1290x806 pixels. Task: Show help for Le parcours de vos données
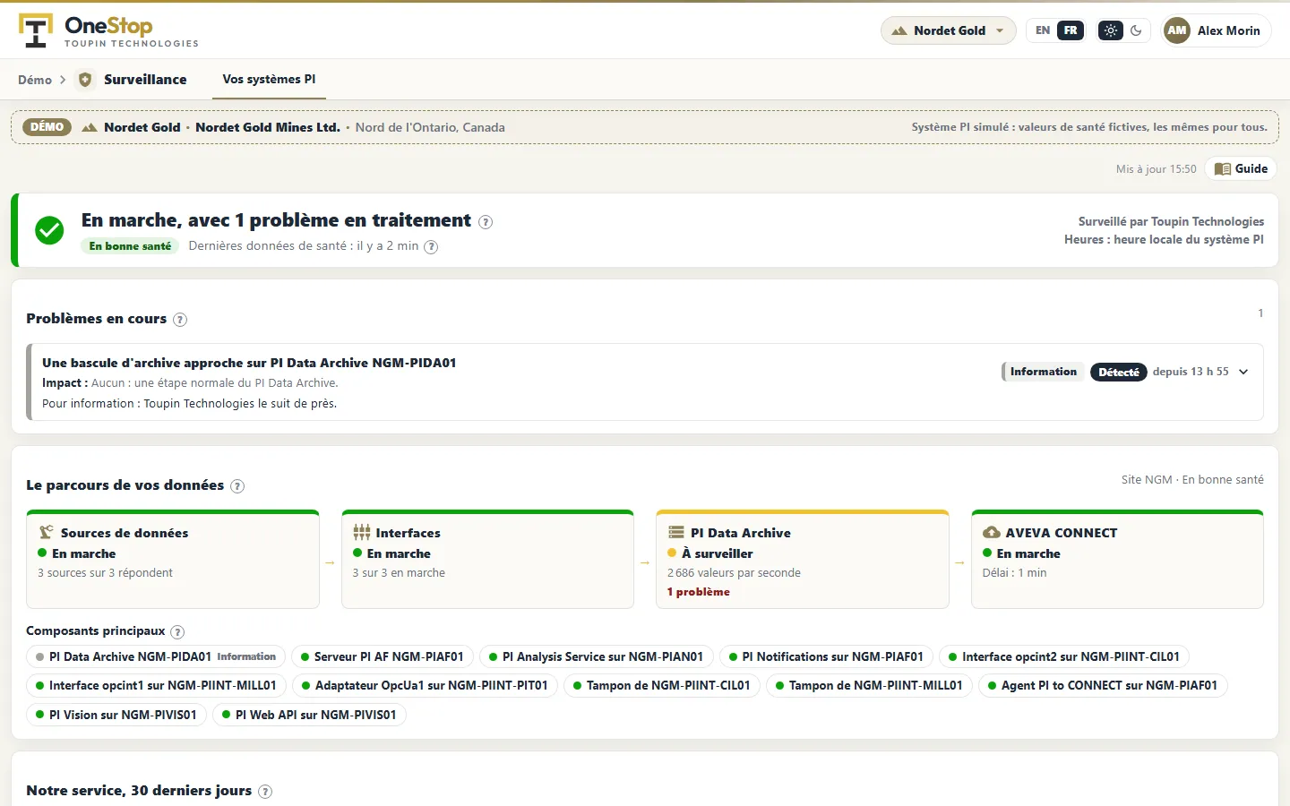point(237,486)
